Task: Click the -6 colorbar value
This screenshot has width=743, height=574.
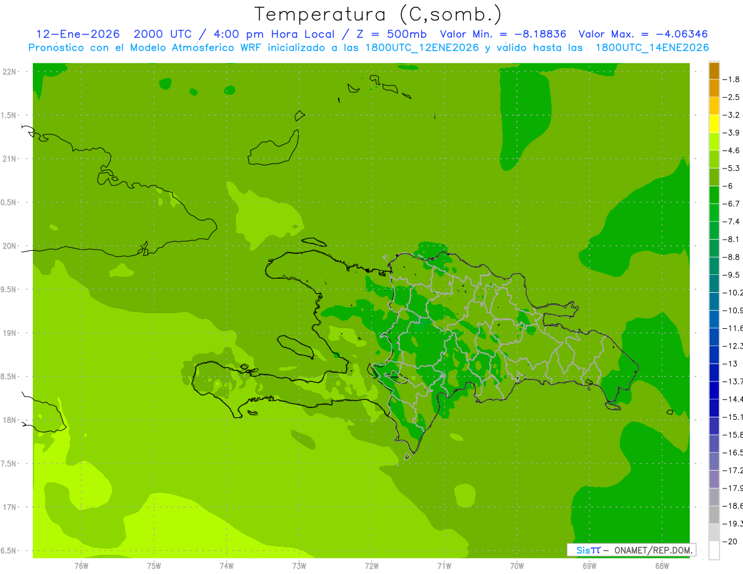Action: (x=728, y=186)
